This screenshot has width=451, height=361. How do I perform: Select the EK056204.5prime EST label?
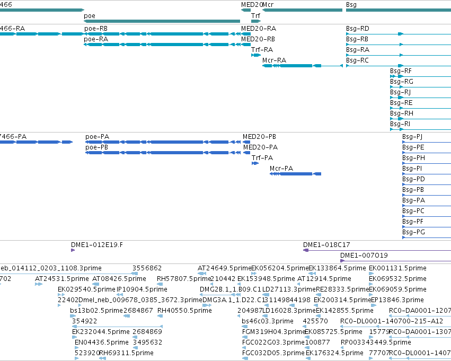280,268
